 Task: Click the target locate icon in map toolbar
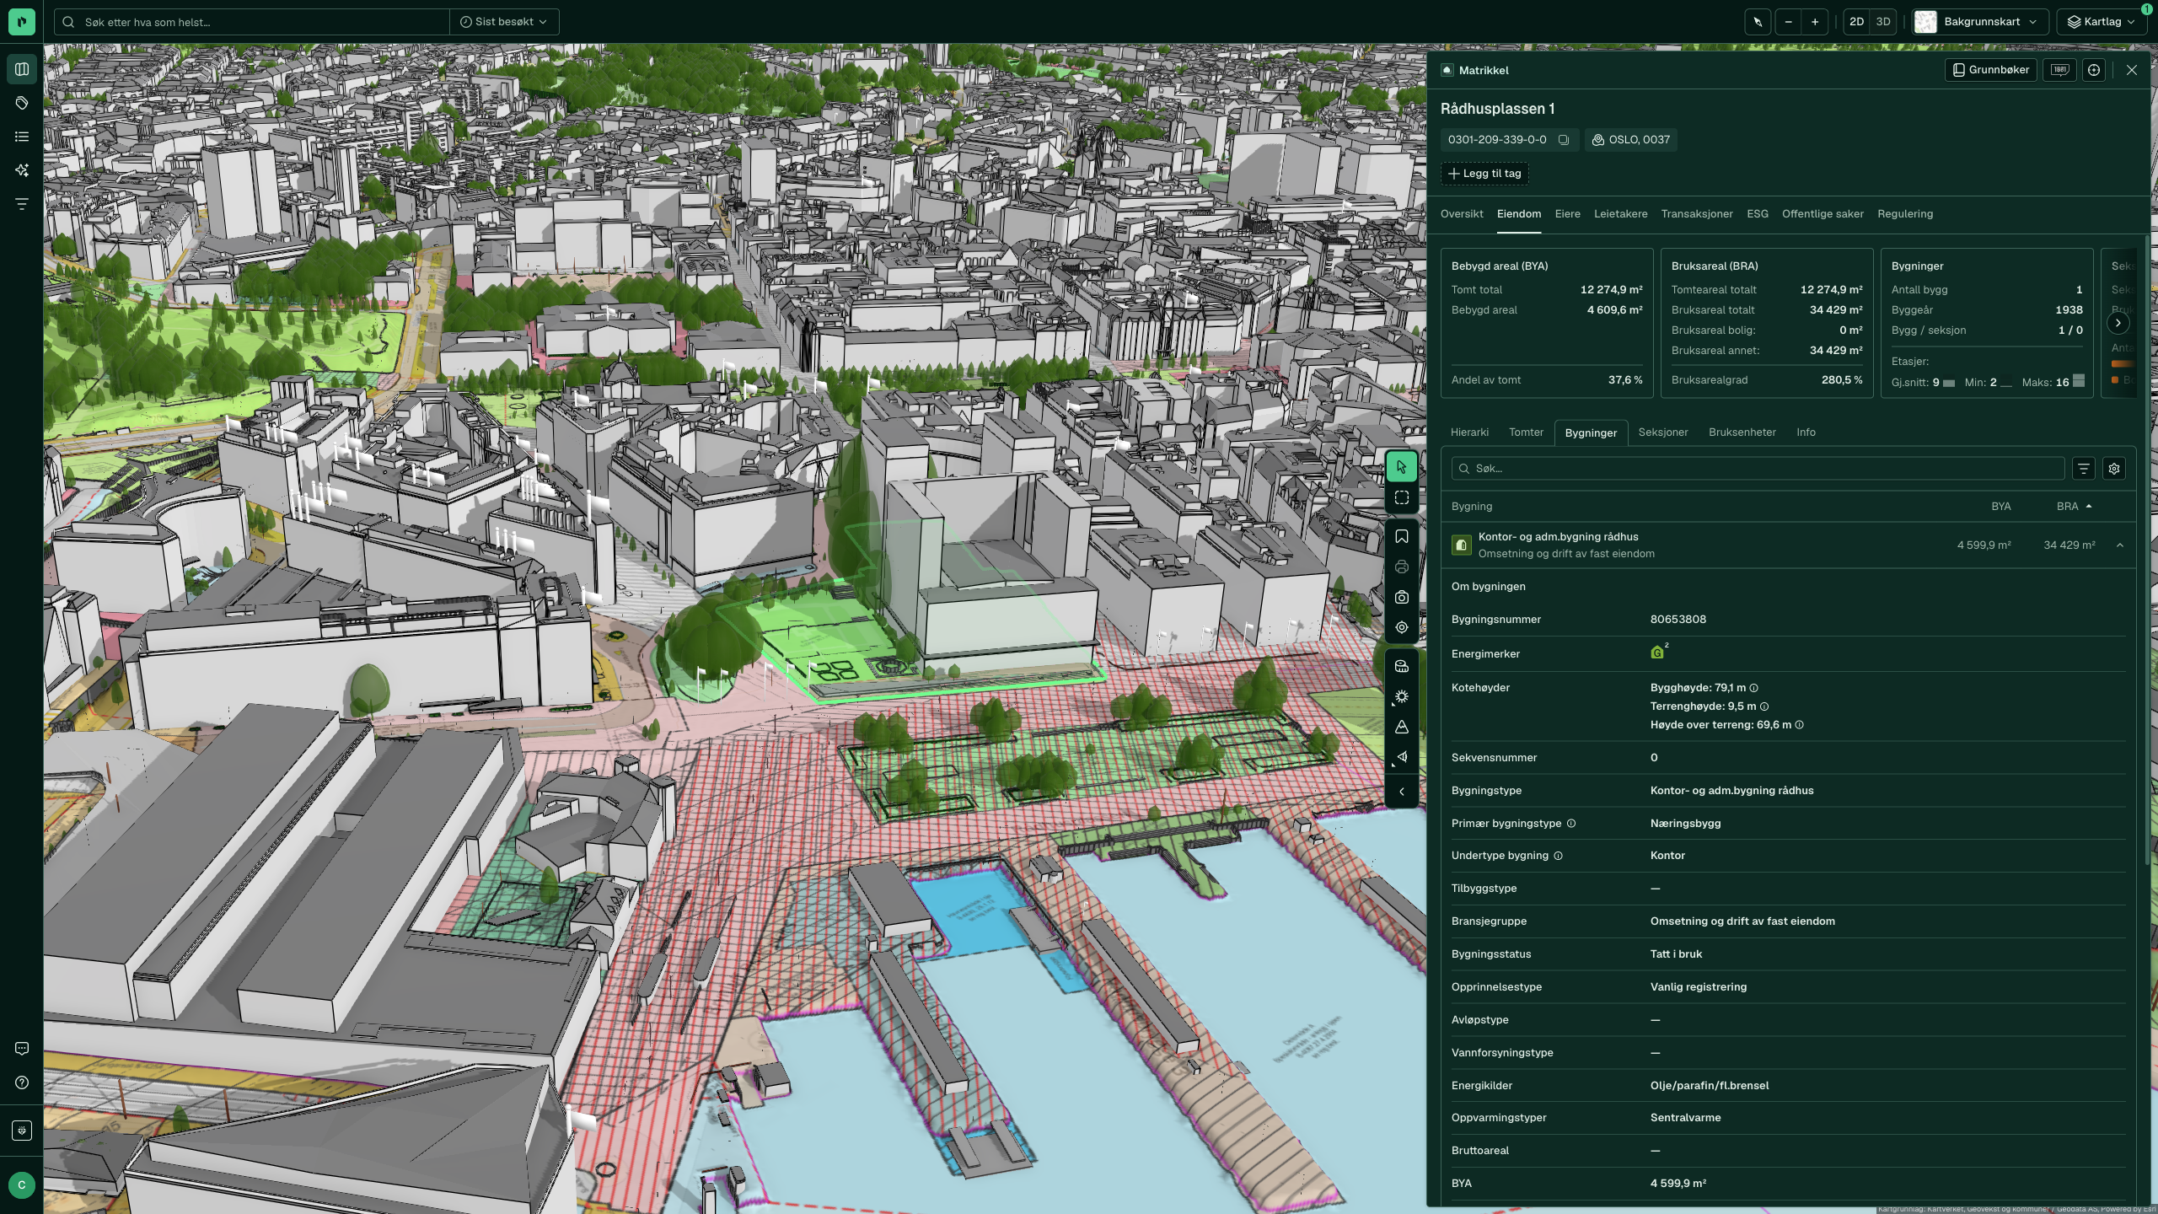tap(1402, 627)
